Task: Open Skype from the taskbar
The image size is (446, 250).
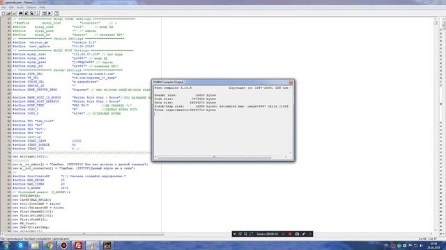Action: click(x=20, y=245)
